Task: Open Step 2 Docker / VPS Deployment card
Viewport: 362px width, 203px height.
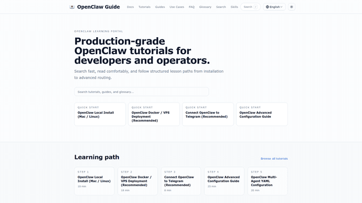Action: click(137, 181)
